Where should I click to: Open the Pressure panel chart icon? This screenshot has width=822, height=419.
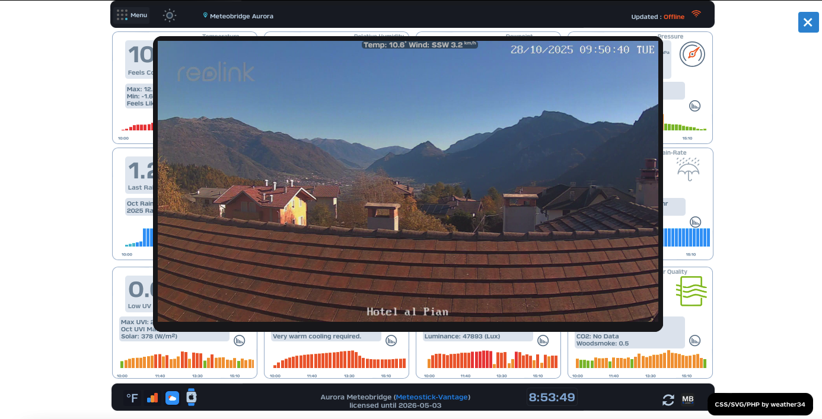(694, 106)
